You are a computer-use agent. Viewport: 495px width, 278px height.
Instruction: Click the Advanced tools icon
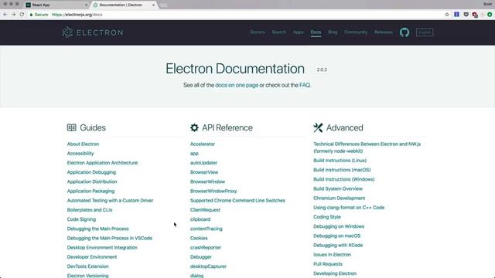tap(318, 127)
